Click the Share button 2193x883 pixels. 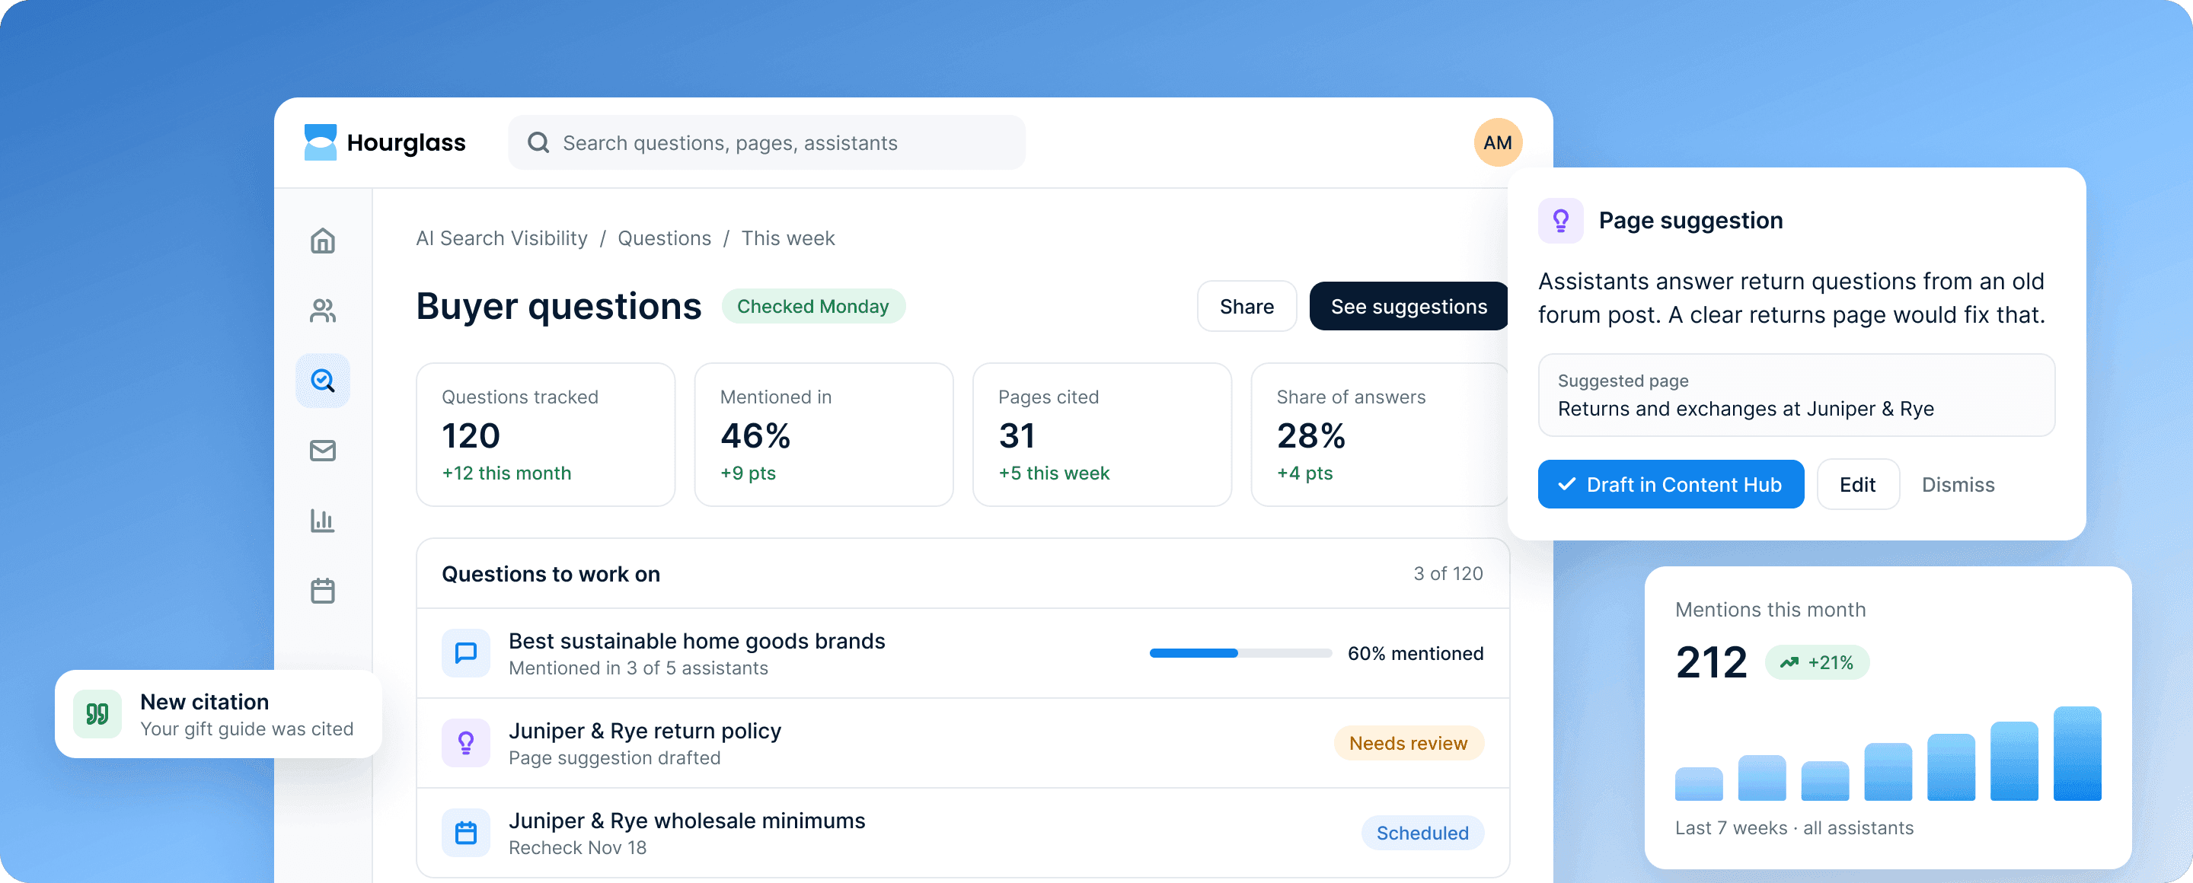[x=1247, y=306]
